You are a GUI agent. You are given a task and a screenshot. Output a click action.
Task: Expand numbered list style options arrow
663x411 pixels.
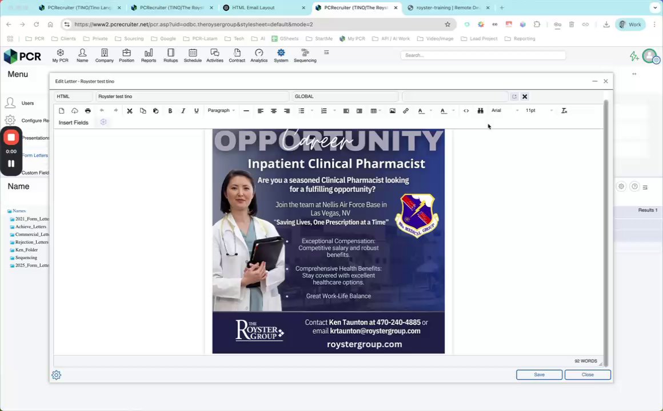click(334, 111)
